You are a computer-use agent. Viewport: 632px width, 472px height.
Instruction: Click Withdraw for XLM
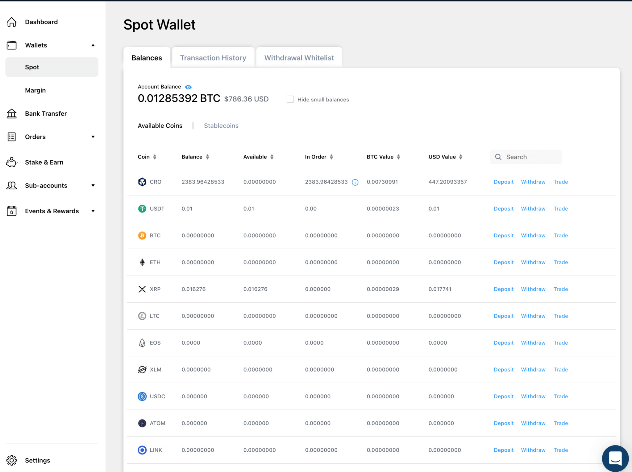point(533,370)
